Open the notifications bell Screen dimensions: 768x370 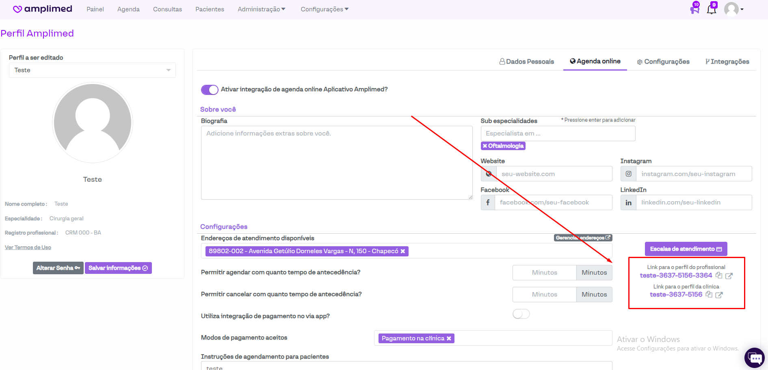(712, 9)
